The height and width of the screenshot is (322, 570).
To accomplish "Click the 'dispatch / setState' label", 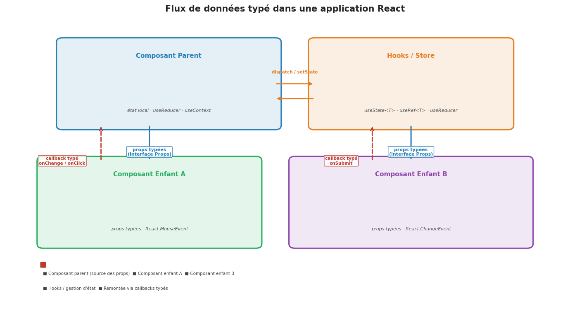I will pos(294,72).
